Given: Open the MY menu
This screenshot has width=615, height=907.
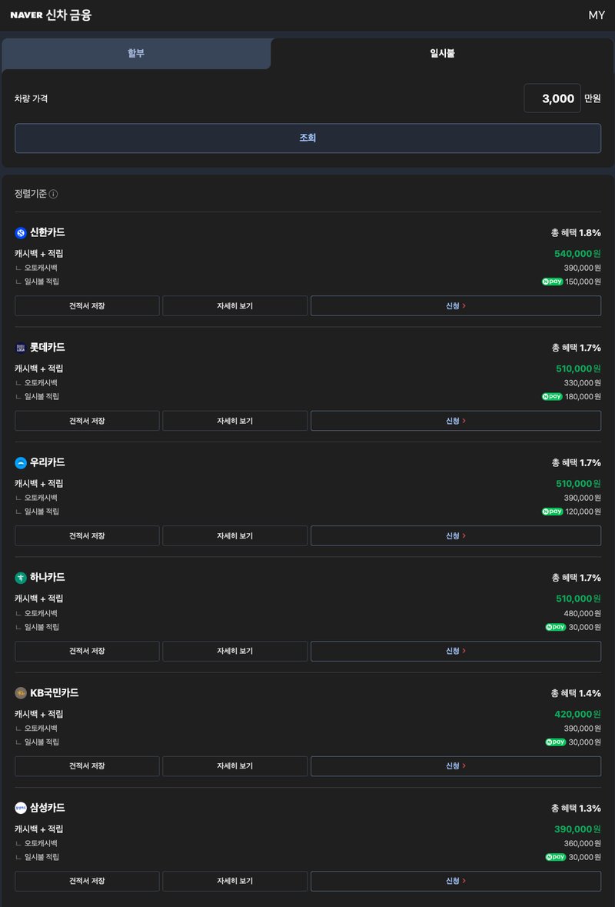Looking at the screenshot, I should coord(597,15).
